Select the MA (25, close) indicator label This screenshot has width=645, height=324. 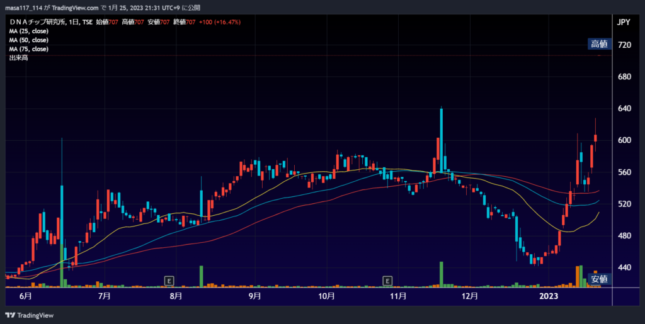[x=29, y=31]
